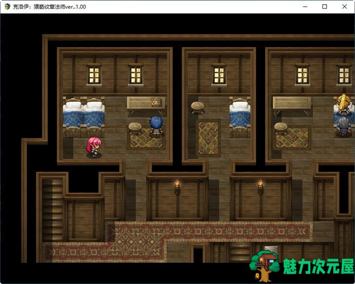Image resolution: width=355 pixels, height=284 pixels.
Task: Click the single bed in the middle room
Action: 240,117
